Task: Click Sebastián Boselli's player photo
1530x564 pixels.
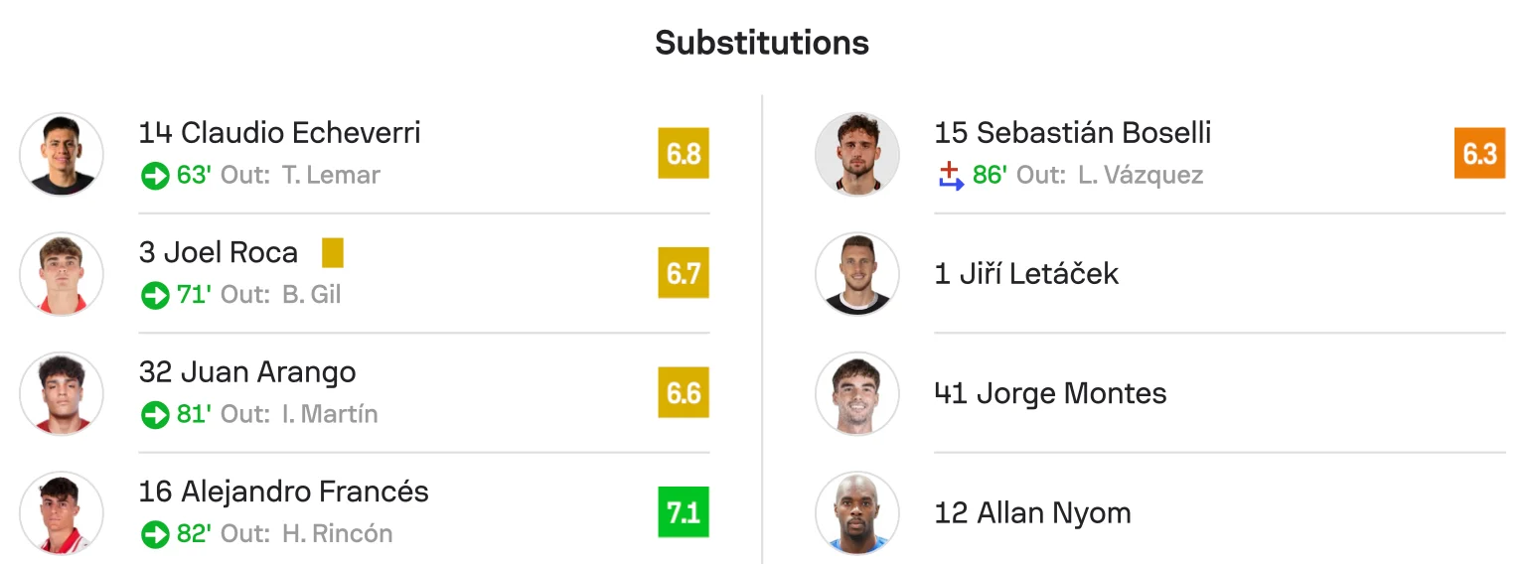Action: (x=856, y=154)
